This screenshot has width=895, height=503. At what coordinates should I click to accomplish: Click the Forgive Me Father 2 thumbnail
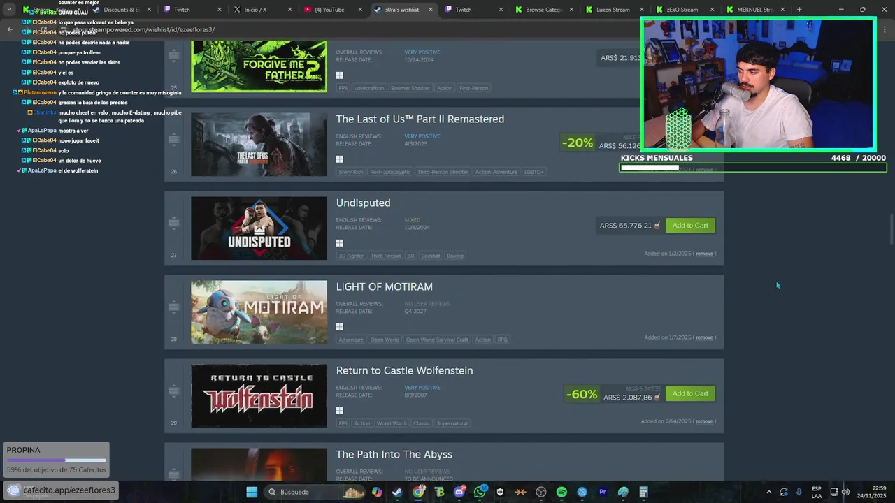coord(259,66)
